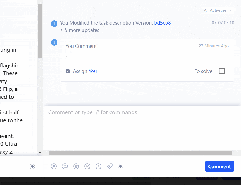Expand the 5 more updates list
Image resolution: width=241 pixels, height=185 pixels.
(80, 30)
